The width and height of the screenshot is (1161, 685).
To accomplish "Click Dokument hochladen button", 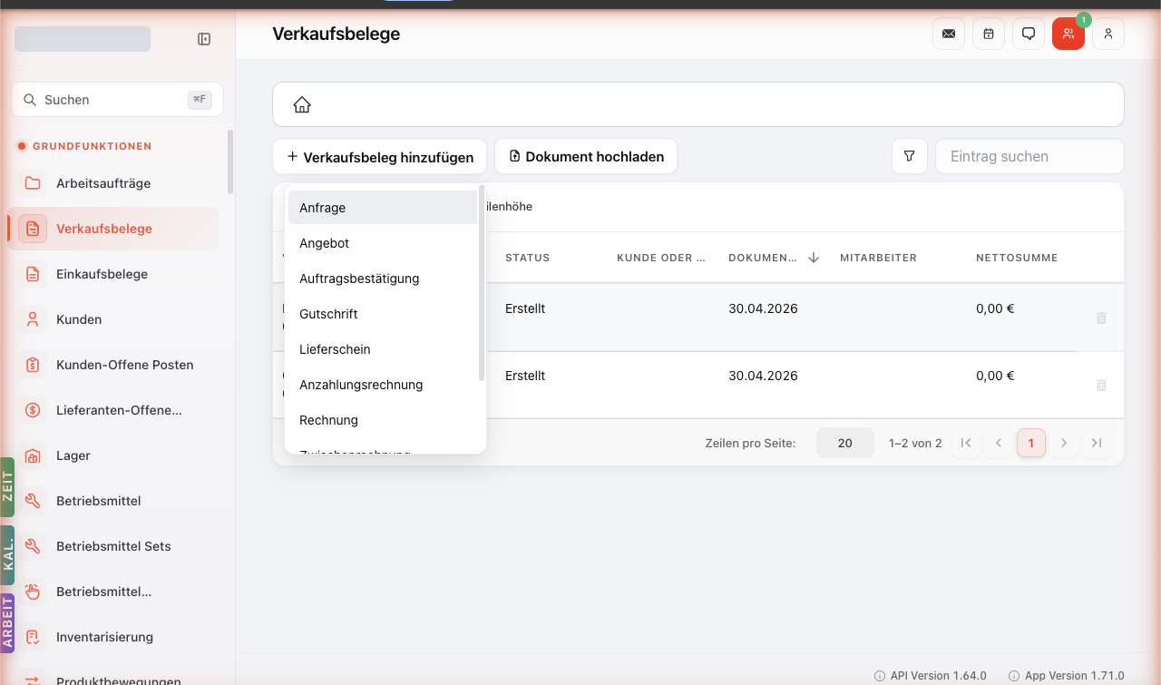I will click(x=586, y=156).
